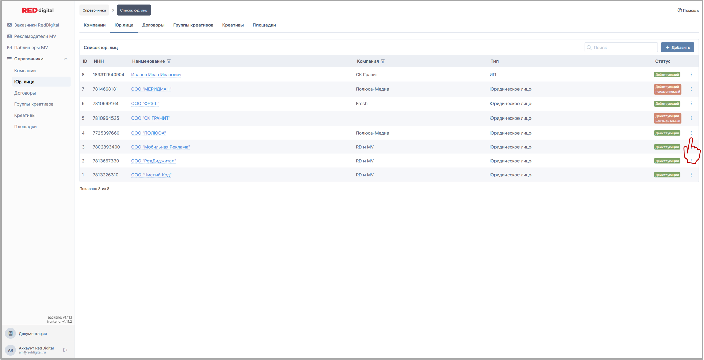Click the logout icon beside Аккаунт RedDigital
The width and height of the screenshot is (704, 360).
(65, 350)
